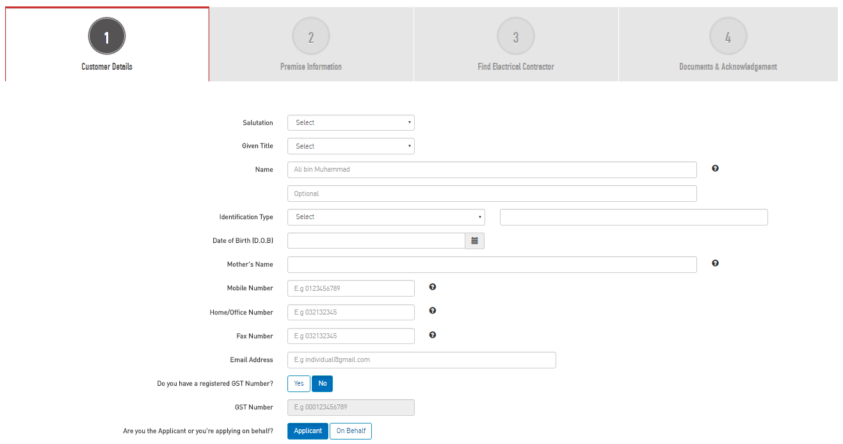Click the optional second Name field
Viewport: 843px width, 444px height.
492,193
